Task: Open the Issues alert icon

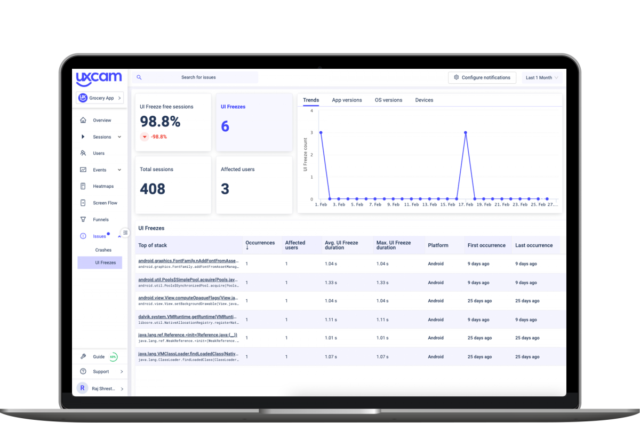Action: (x=83, y=236)
